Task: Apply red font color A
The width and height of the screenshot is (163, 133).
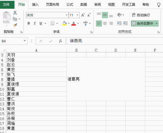Action: pyautogui.click(x=74, y=23)
